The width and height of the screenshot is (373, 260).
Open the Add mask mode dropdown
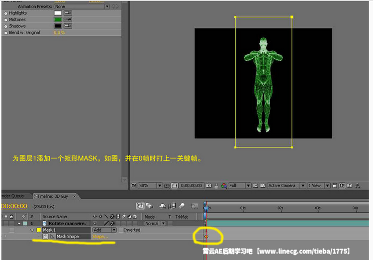(x=104, y=230)
